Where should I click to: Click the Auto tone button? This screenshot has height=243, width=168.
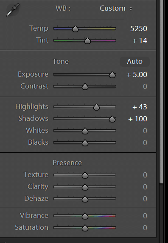point(134,62)
